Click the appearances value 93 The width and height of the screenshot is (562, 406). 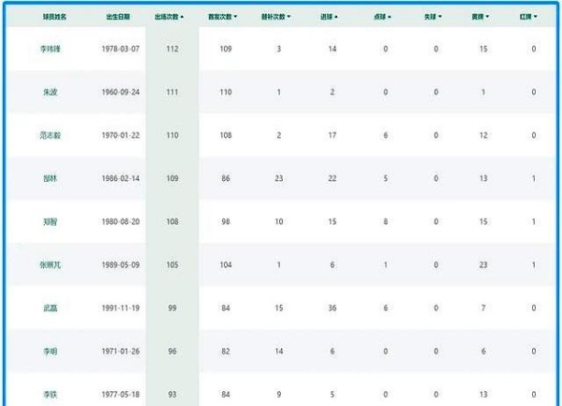[172, 395]
